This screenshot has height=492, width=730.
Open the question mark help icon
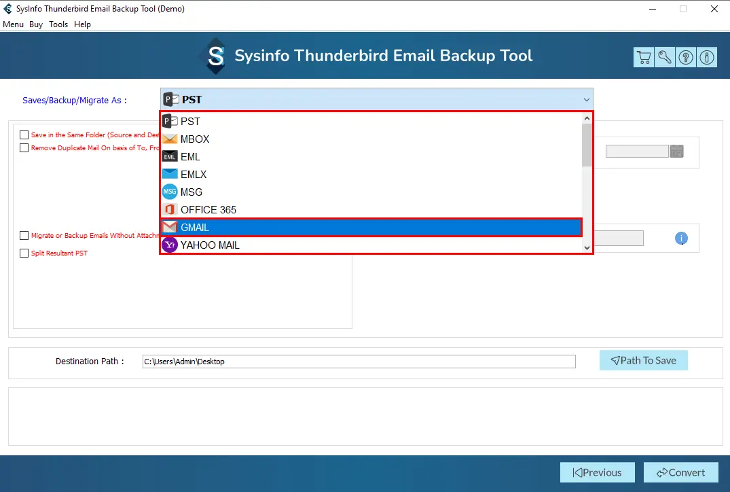[x=686, y=57]
